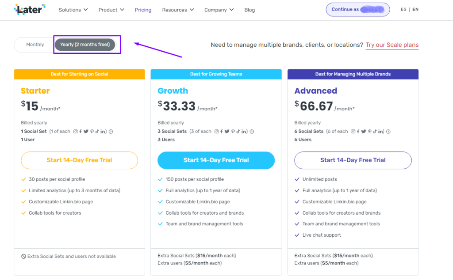Go to the Pricing page
Viewport: 453px width, 280px height.
[143, 10]
